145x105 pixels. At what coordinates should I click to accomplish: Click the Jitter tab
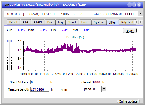click(x=113, y=22)
